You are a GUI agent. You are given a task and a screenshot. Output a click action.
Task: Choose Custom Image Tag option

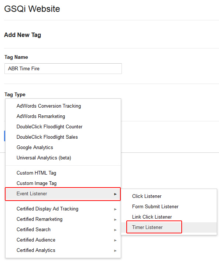(x=63, y=183)
